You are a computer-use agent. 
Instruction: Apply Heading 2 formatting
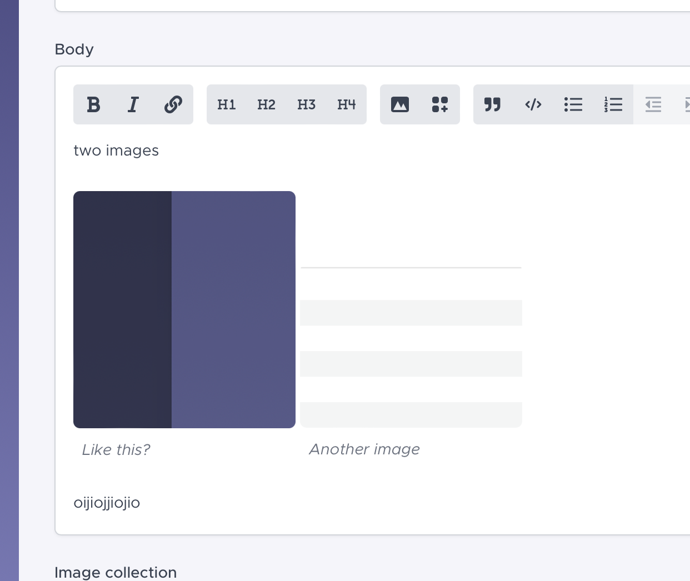(266, 104)
